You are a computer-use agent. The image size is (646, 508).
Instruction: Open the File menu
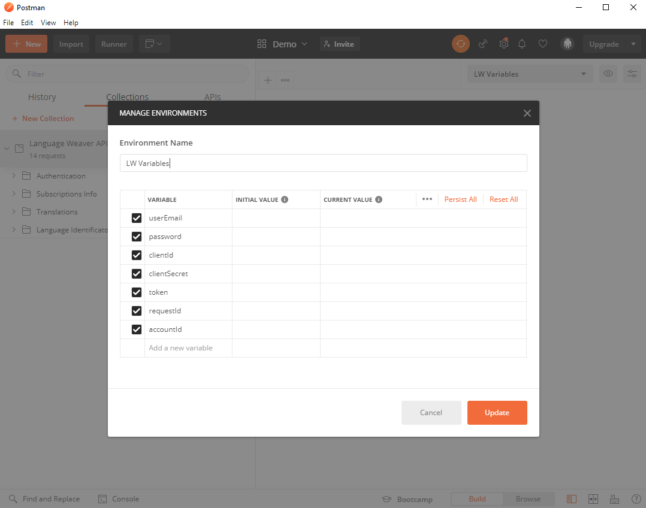point(8,23)
